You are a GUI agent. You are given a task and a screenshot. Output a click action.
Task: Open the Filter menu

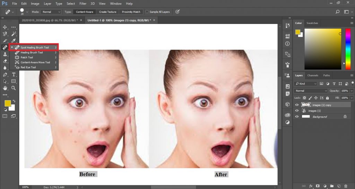pos(83,3)
